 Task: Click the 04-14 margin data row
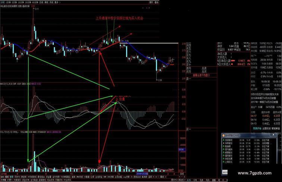[x=266, y=120]
